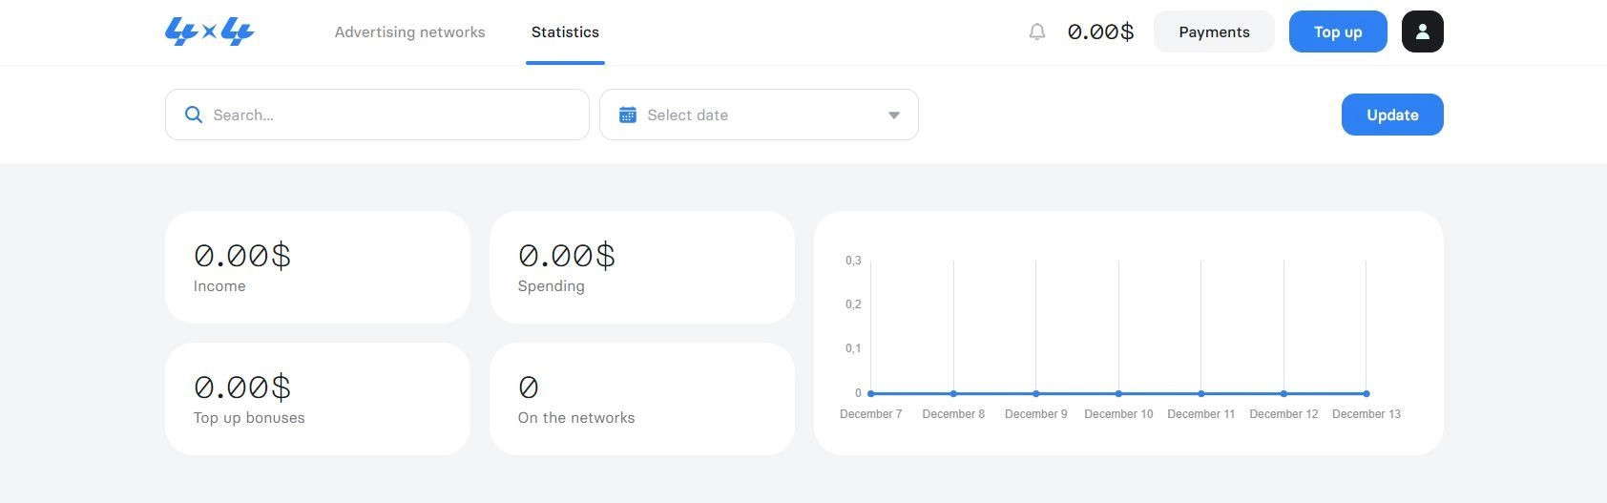Click the Payments button

click(1214, 31)
